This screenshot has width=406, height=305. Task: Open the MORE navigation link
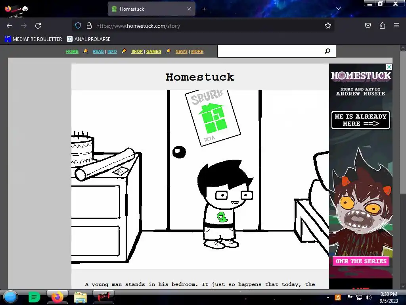pyautogui.click(x=197, y=51)
